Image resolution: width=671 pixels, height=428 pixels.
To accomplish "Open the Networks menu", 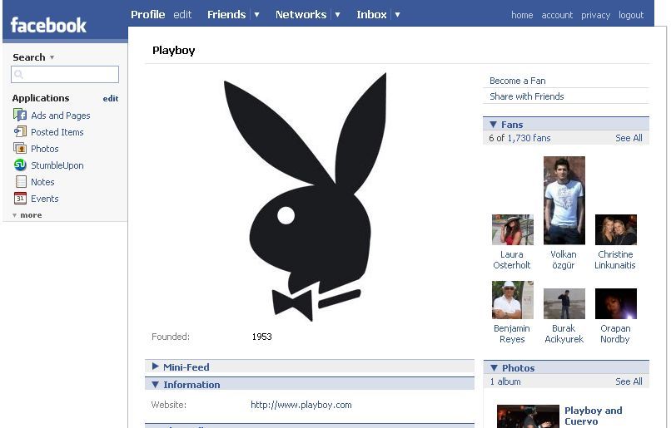I will click(x=301, y=15).
